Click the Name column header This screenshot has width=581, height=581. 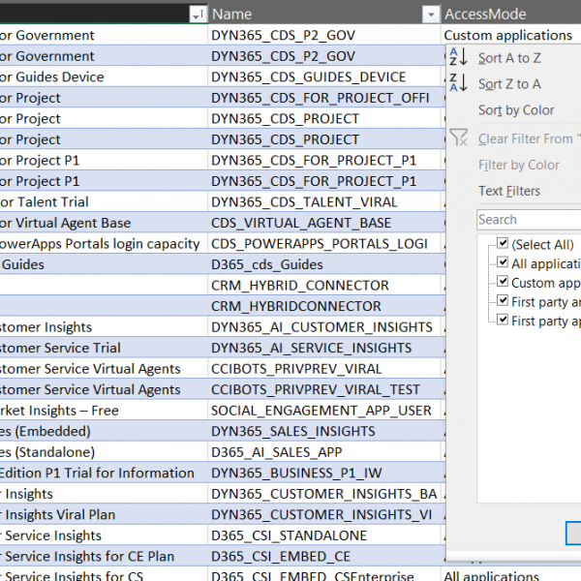315,15
